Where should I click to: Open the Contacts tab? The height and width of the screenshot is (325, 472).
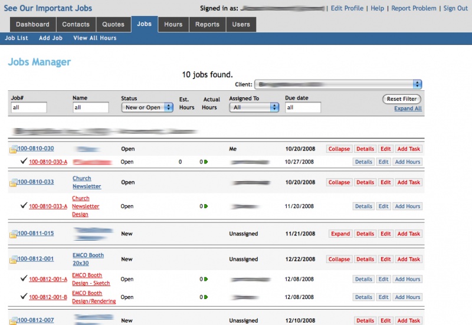pyautogui.click(x=76, y=24)
